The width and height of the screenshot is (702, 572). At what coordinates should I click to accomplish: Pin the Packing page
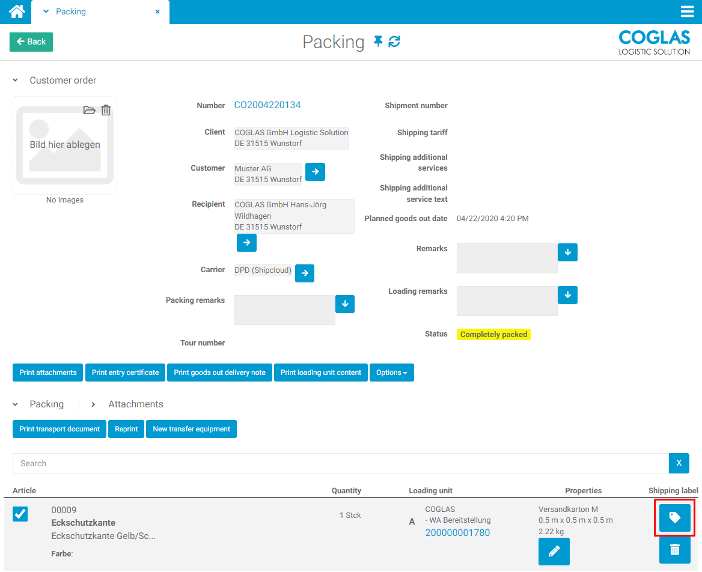378,41
